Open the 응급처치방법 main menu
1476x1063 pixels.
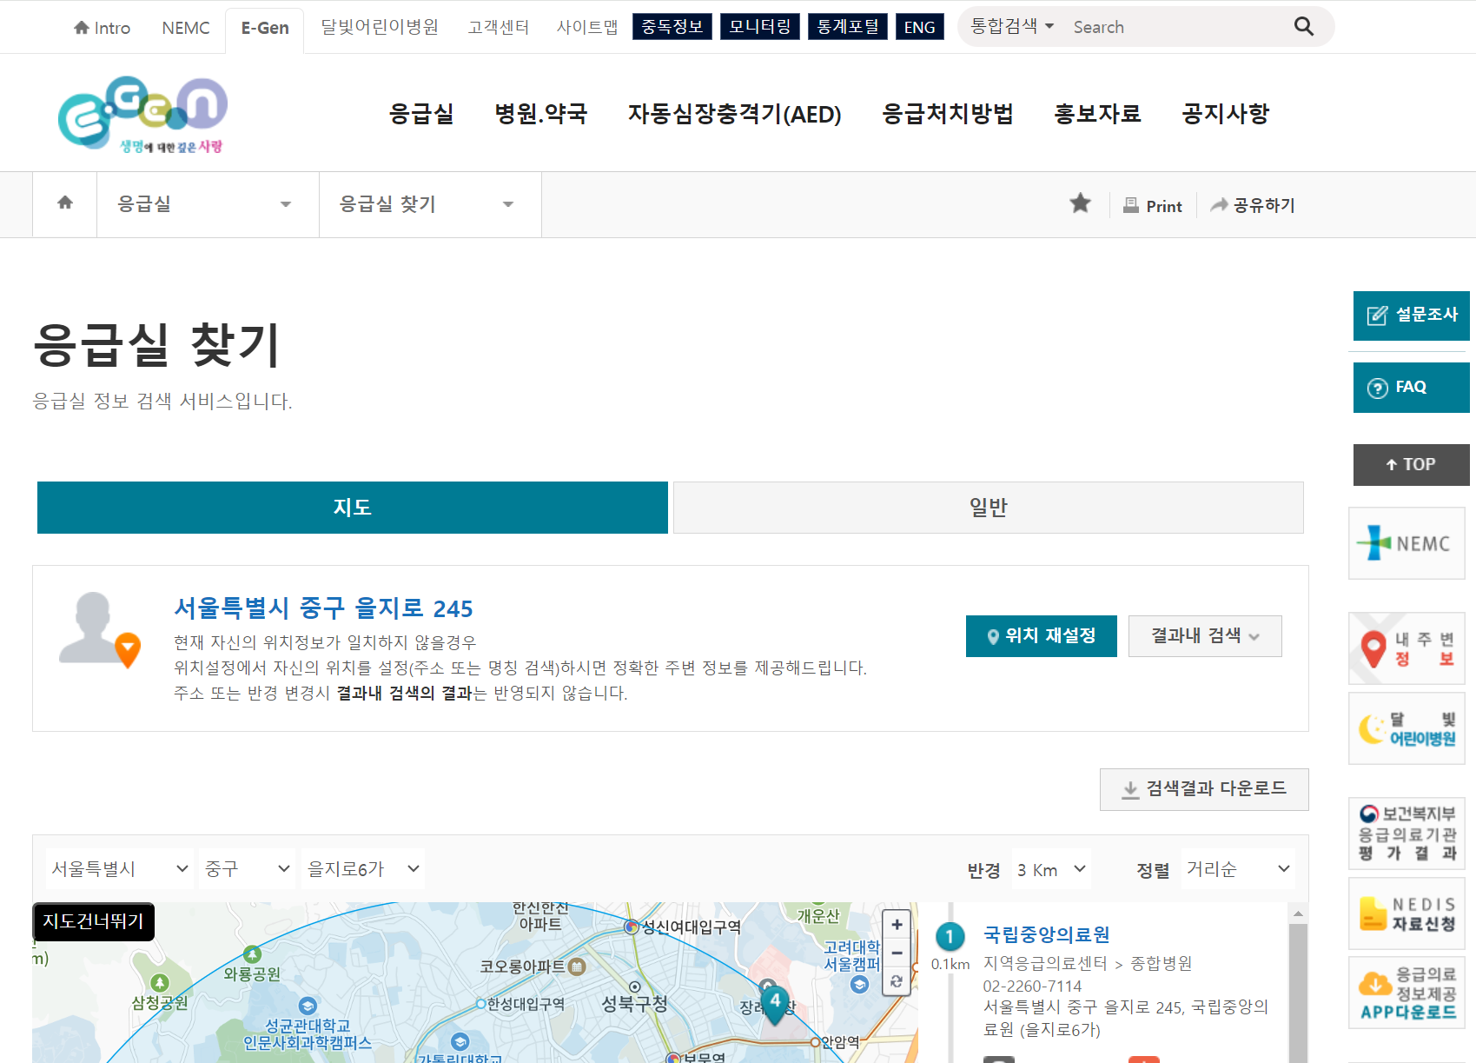tap(948, 114)
